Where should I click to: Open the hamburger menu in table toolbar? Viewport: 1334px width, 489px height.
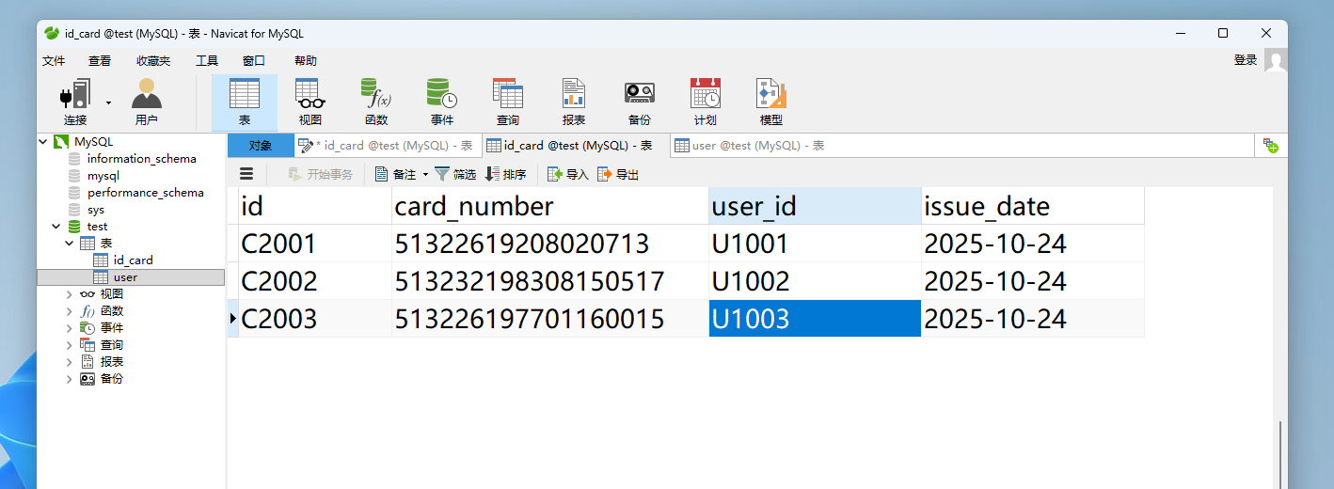246,174
